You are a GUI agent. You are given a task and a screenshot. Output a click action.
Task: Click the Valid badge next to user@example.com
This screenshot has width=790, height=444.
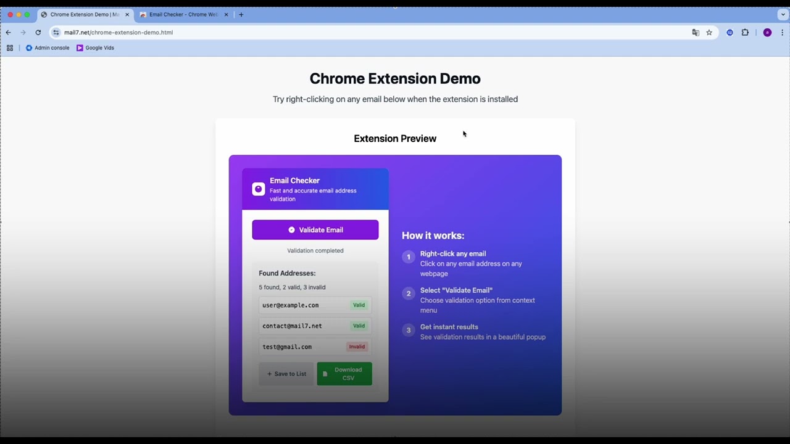click(x=359, y=305)
